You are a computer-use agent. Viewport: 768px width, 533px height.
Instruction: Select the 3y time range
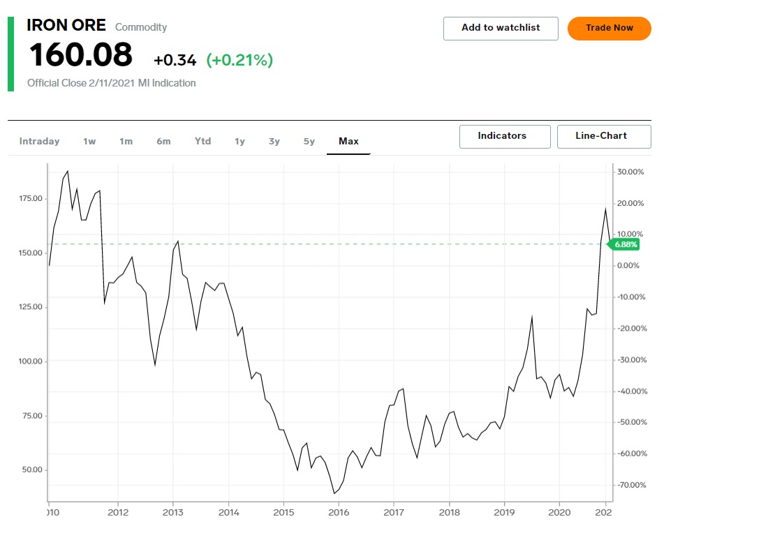coord(274,142)
